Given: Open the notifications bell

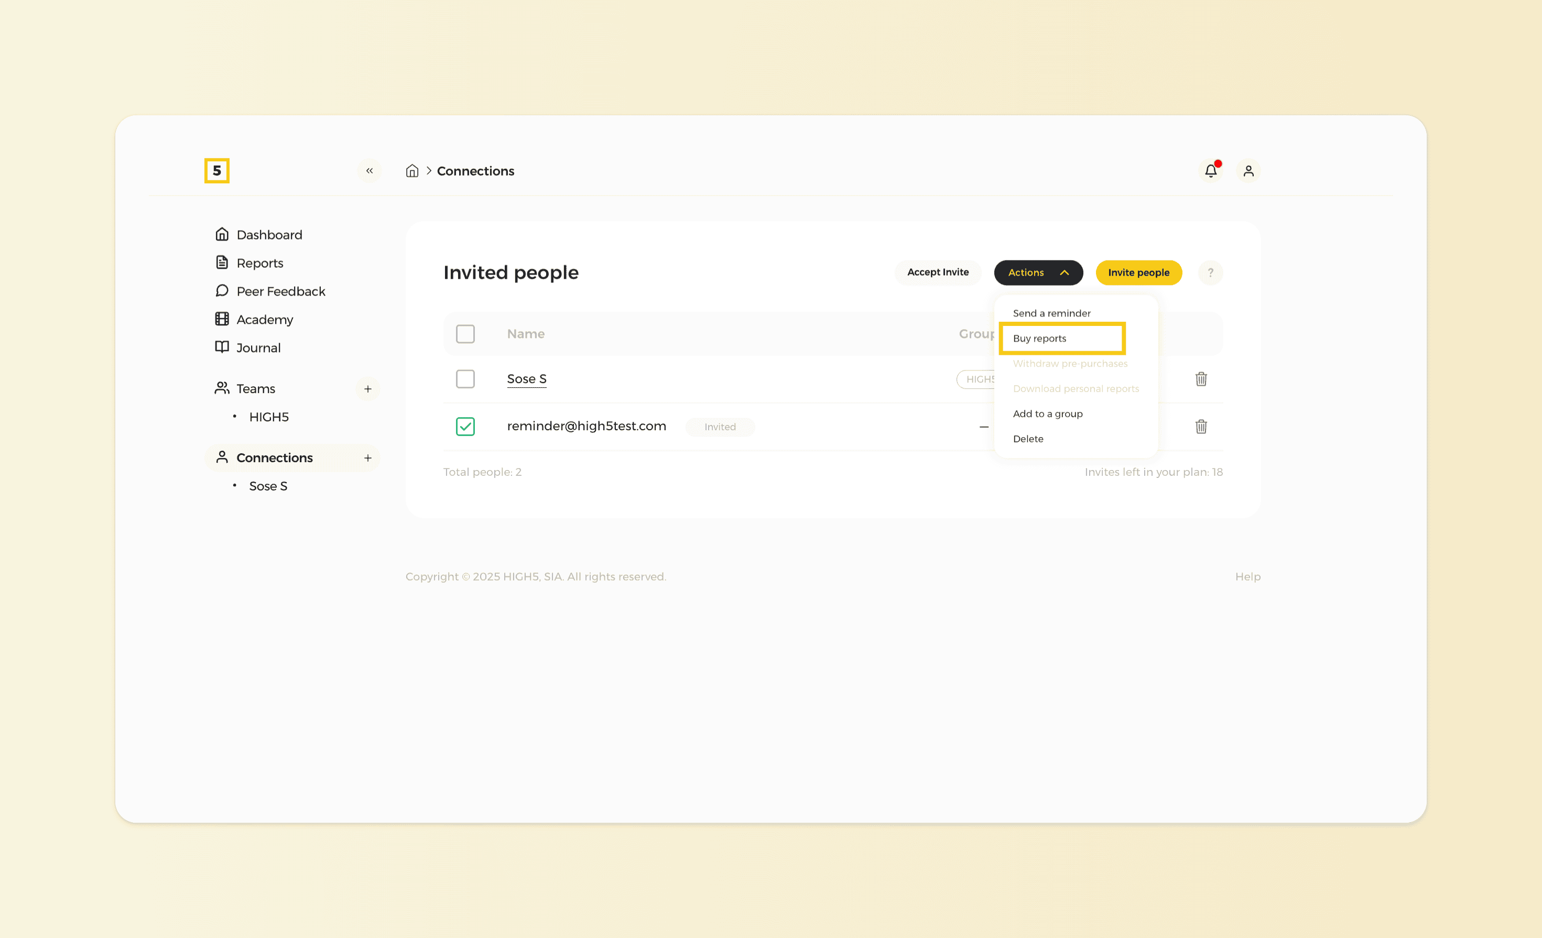Looking at the screenshot, I should pyautogui.click(x=1210, y=171).
